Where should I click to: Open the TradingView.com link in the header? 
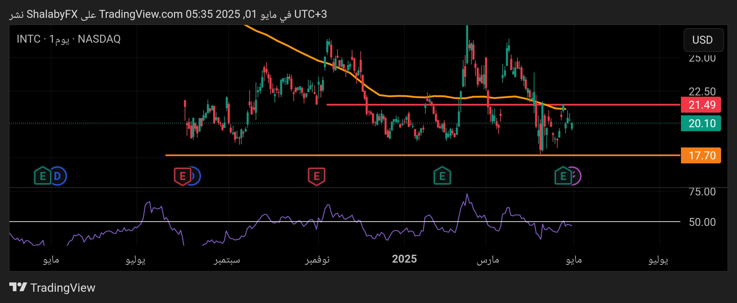141,14
